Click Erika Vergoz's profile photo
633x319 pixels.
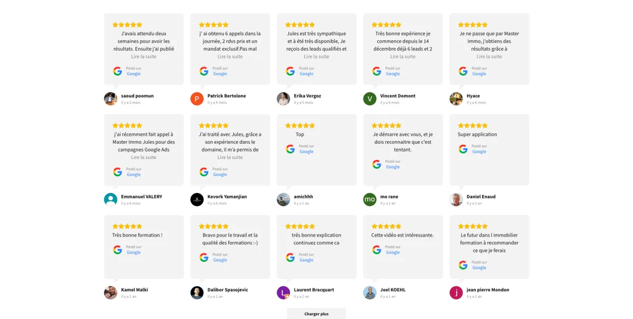pyautogui.click(x=283, y=99)
